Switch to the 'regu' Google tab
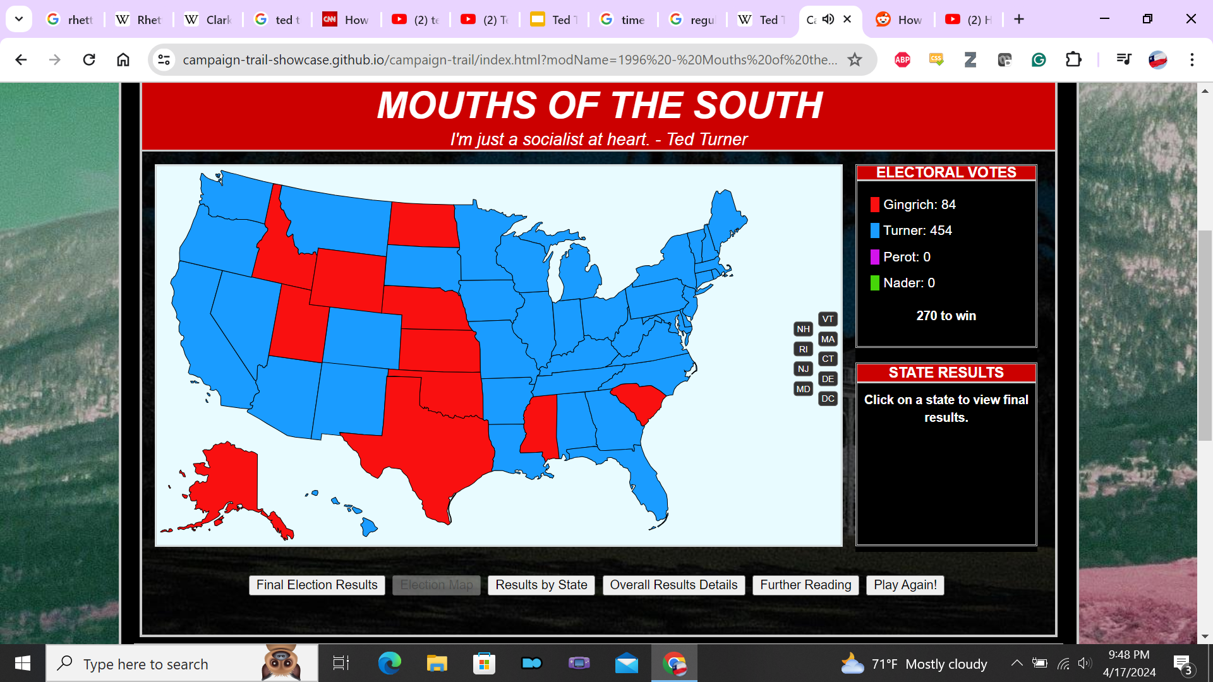This screenshot has width=1213, height=682. 692,20
